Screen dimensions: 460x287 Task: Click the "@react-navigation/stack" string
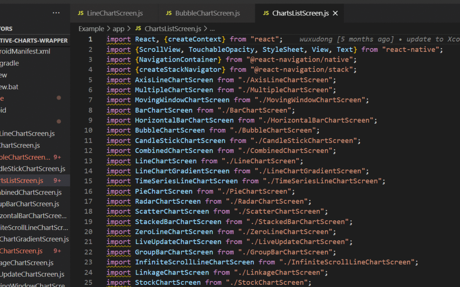[302, 70]
